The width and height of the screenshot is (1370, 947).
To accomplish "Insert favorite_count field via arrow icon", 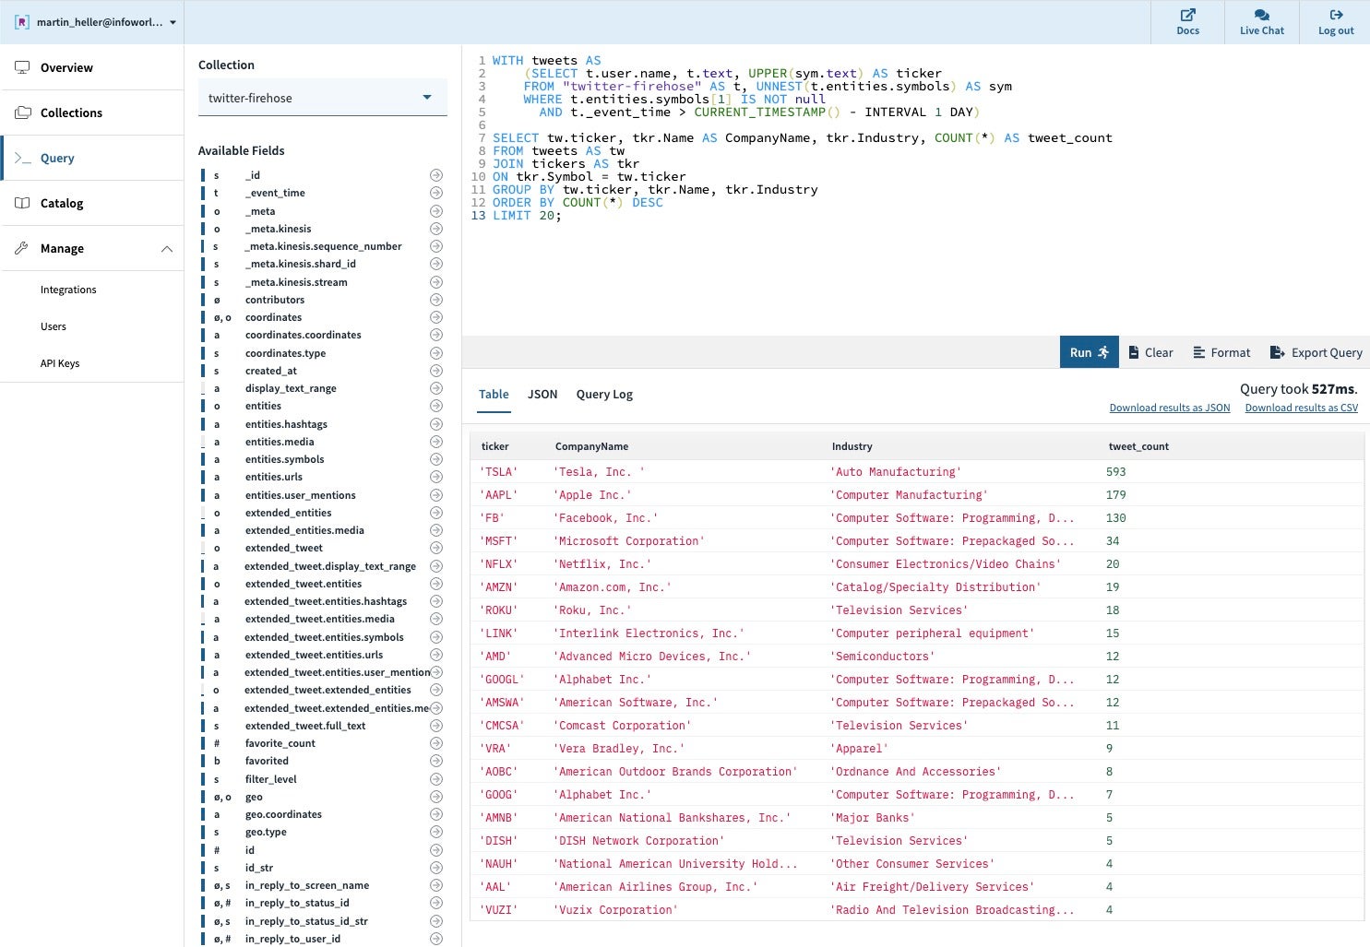I will tap(436, 743).
